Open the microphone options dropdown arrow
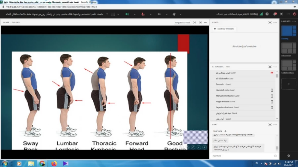 click(151, 14)
